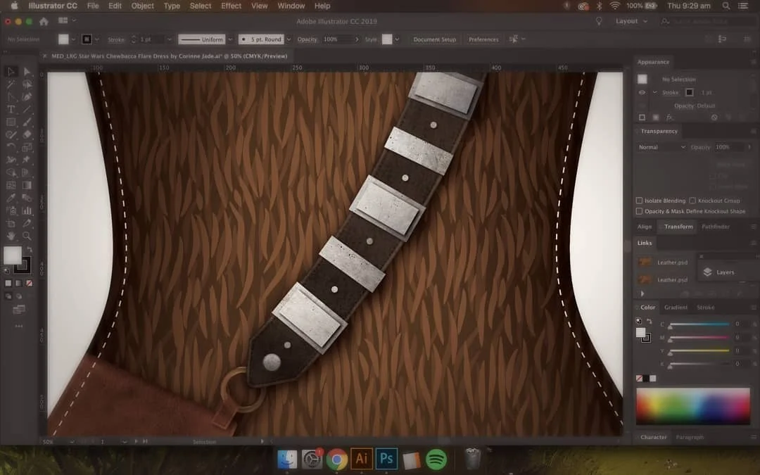760x475 pixels.
Task: Open the 50% zoom level dropdown
Action: pos(72,442)
